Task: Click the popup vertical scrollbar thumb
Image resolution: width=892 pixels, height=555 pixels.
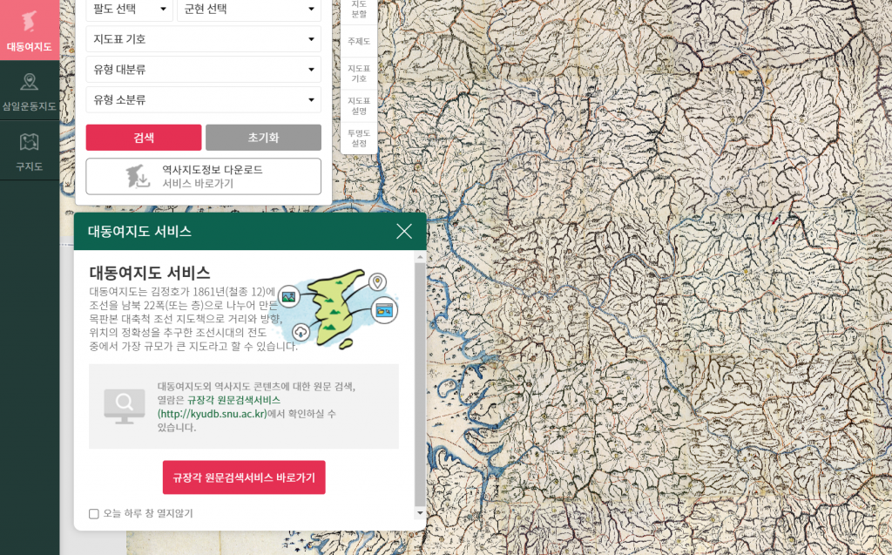Action: click(x=421, y=384)
